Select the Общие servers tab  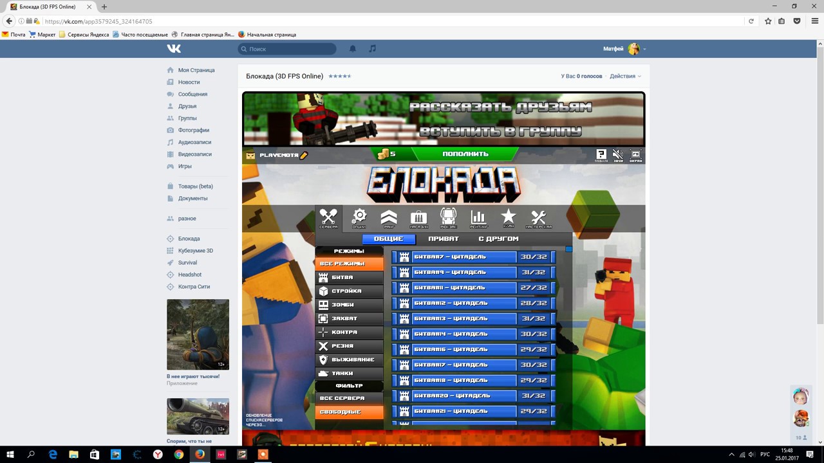coord(389,239)
